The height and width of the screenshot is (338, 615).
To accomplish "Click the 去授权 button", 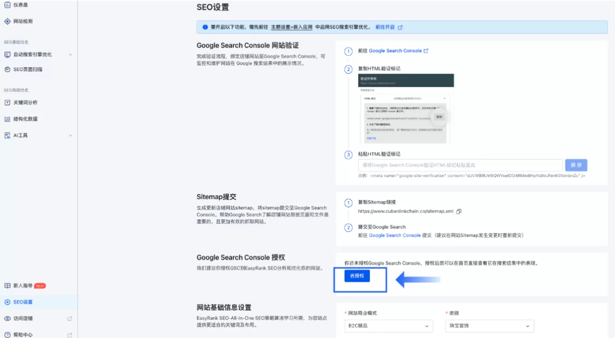I will 357,276.
